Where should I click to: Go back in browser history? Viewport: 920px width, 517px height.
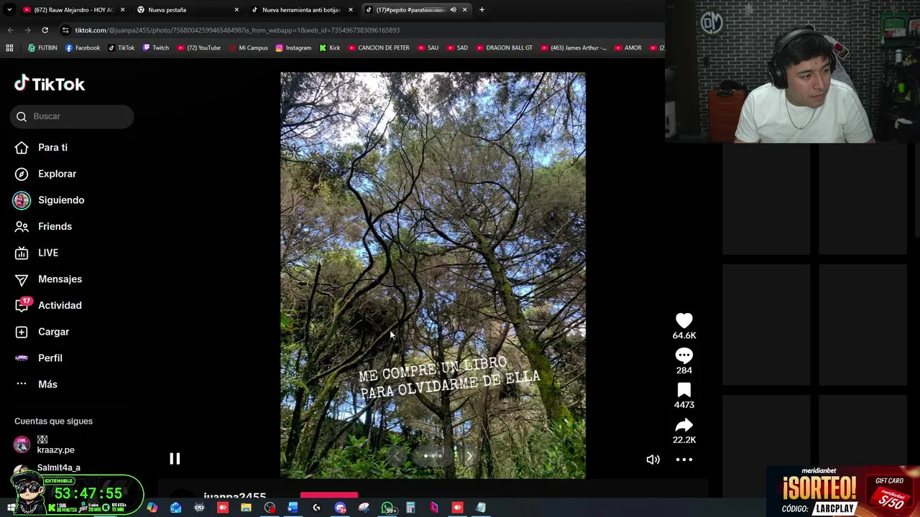(10, 30)
